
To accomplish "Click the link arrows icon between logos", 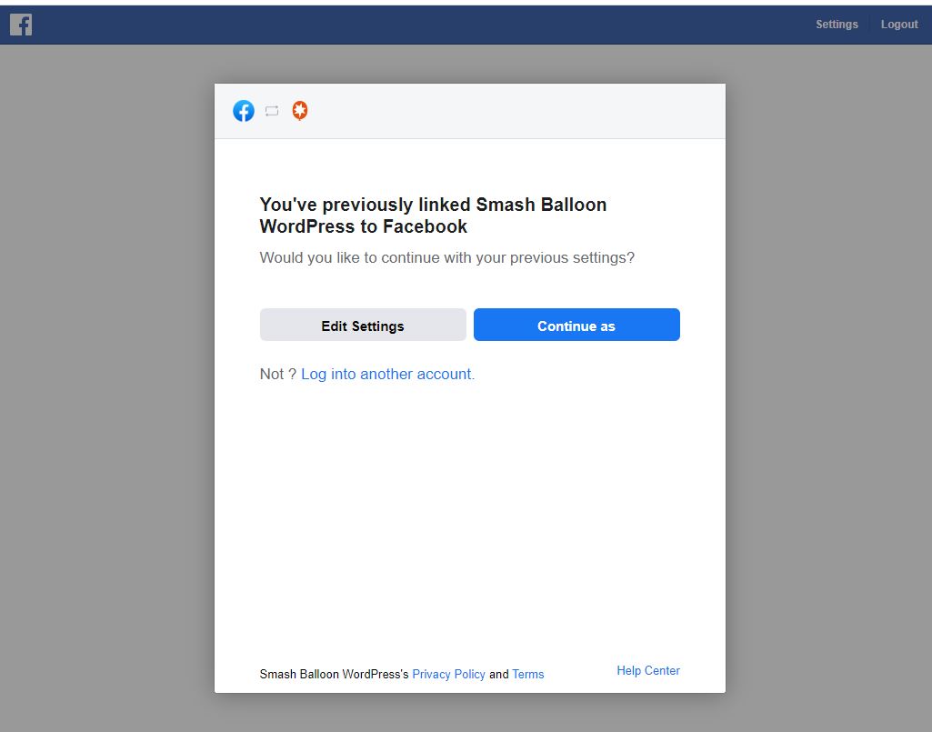I will 272,111.
